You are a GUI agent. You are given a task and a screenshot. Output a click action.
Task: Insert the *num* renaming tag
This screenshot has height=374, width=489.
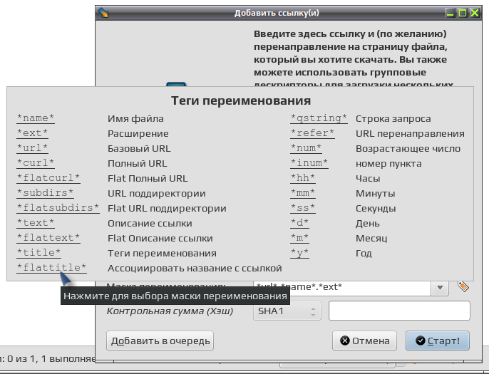(306, 148)
